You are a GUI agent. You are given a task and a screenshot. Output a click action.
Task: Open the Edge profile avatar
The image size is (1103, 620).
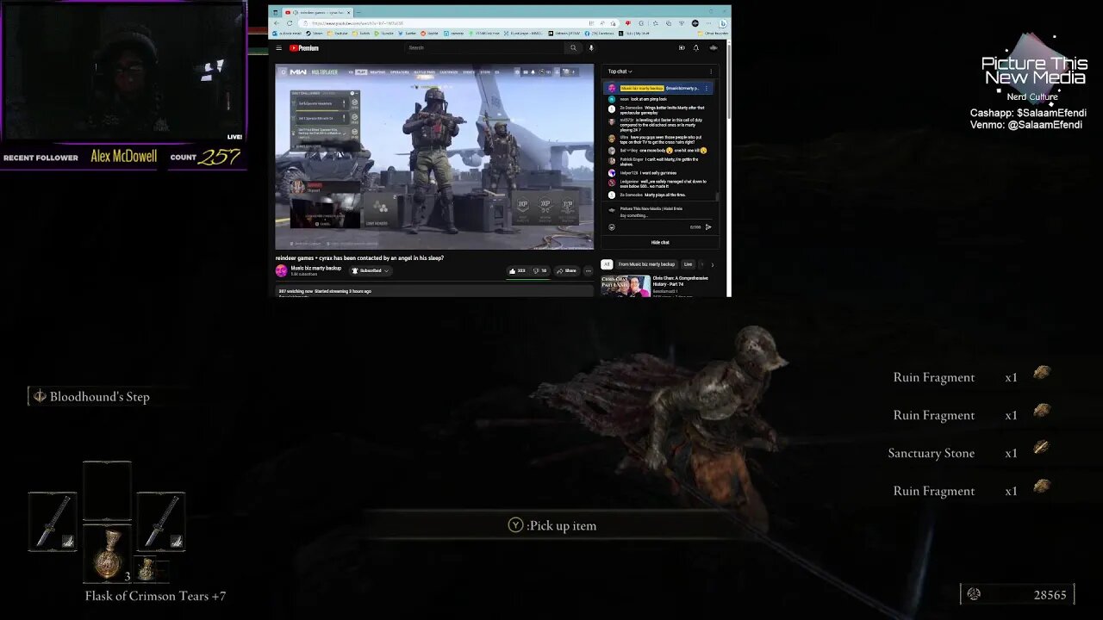pos(695,23)
